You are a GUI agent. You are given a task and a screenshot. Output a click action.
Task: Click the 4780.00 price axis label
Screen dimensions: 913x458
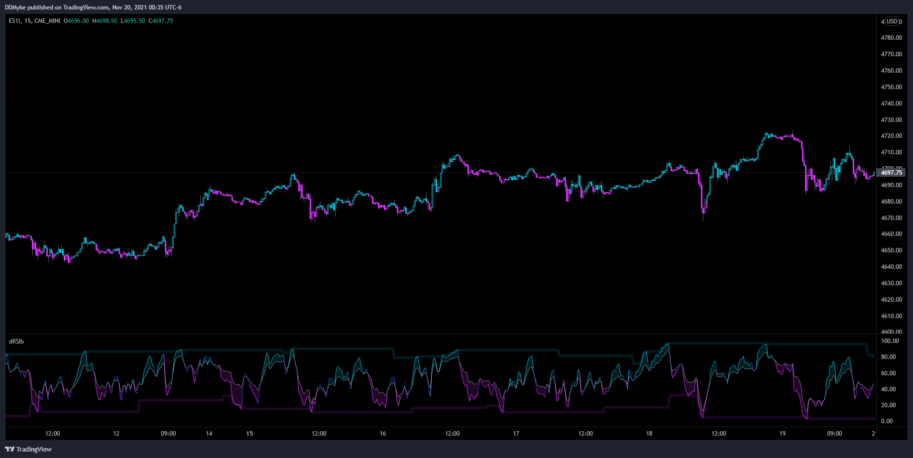point(891,38)
